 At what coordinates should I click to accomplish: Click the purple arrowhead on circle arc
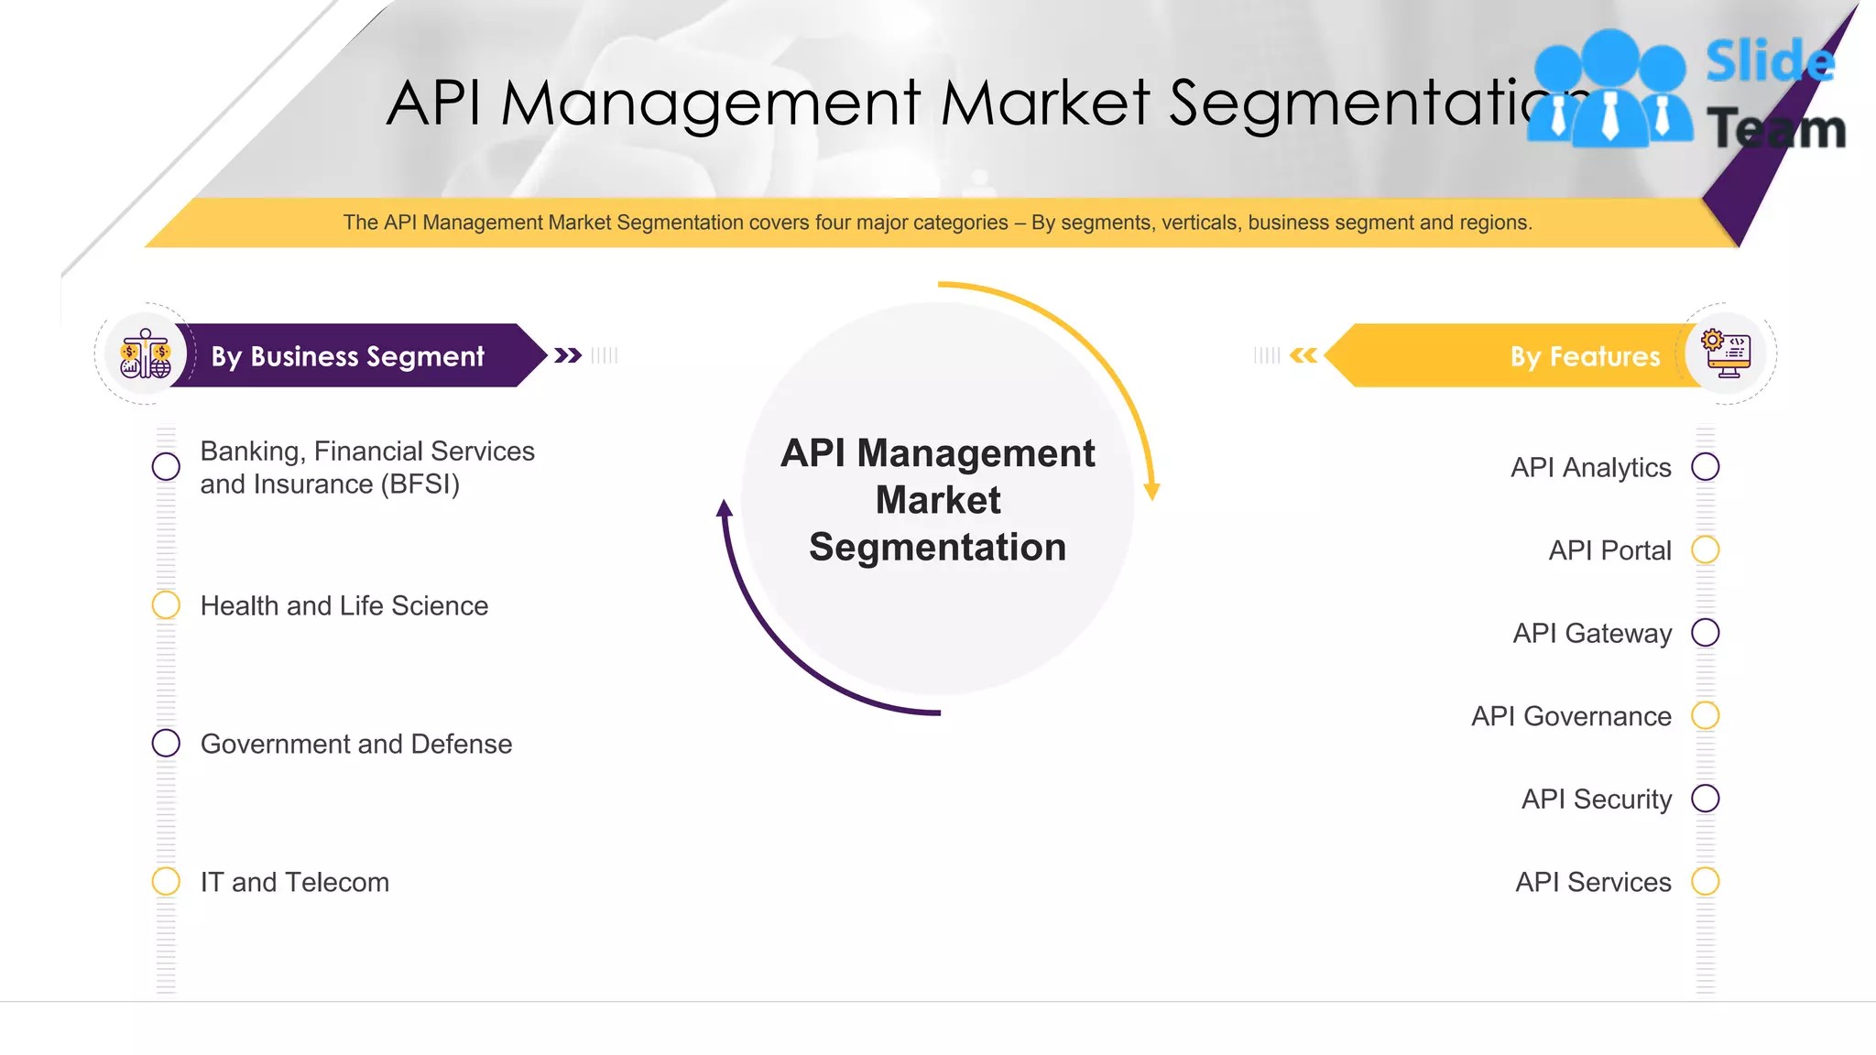725,509
